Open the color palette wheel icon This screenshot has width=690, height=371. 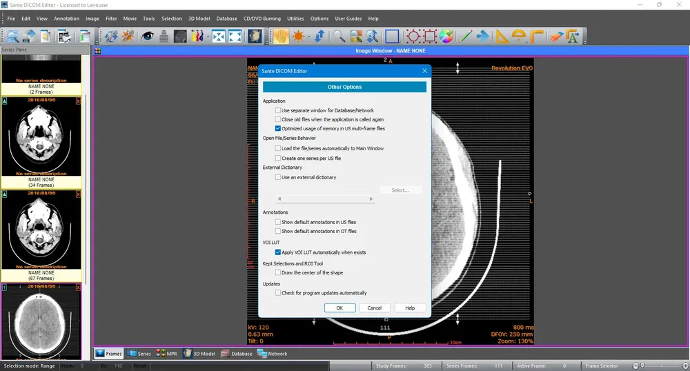(446, 37)
